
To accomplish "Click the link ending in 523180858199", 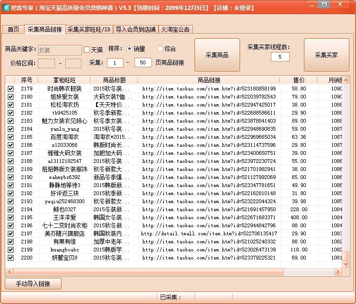I will tap(209, 89).
